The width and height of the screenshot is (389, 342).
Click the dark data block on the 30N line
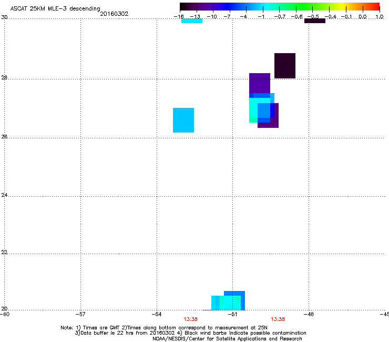coord(315,21)
